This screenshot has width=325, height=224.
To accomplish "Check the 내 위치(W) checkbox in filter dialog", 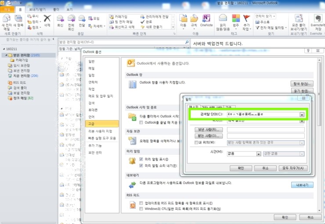I will point(196,142).
